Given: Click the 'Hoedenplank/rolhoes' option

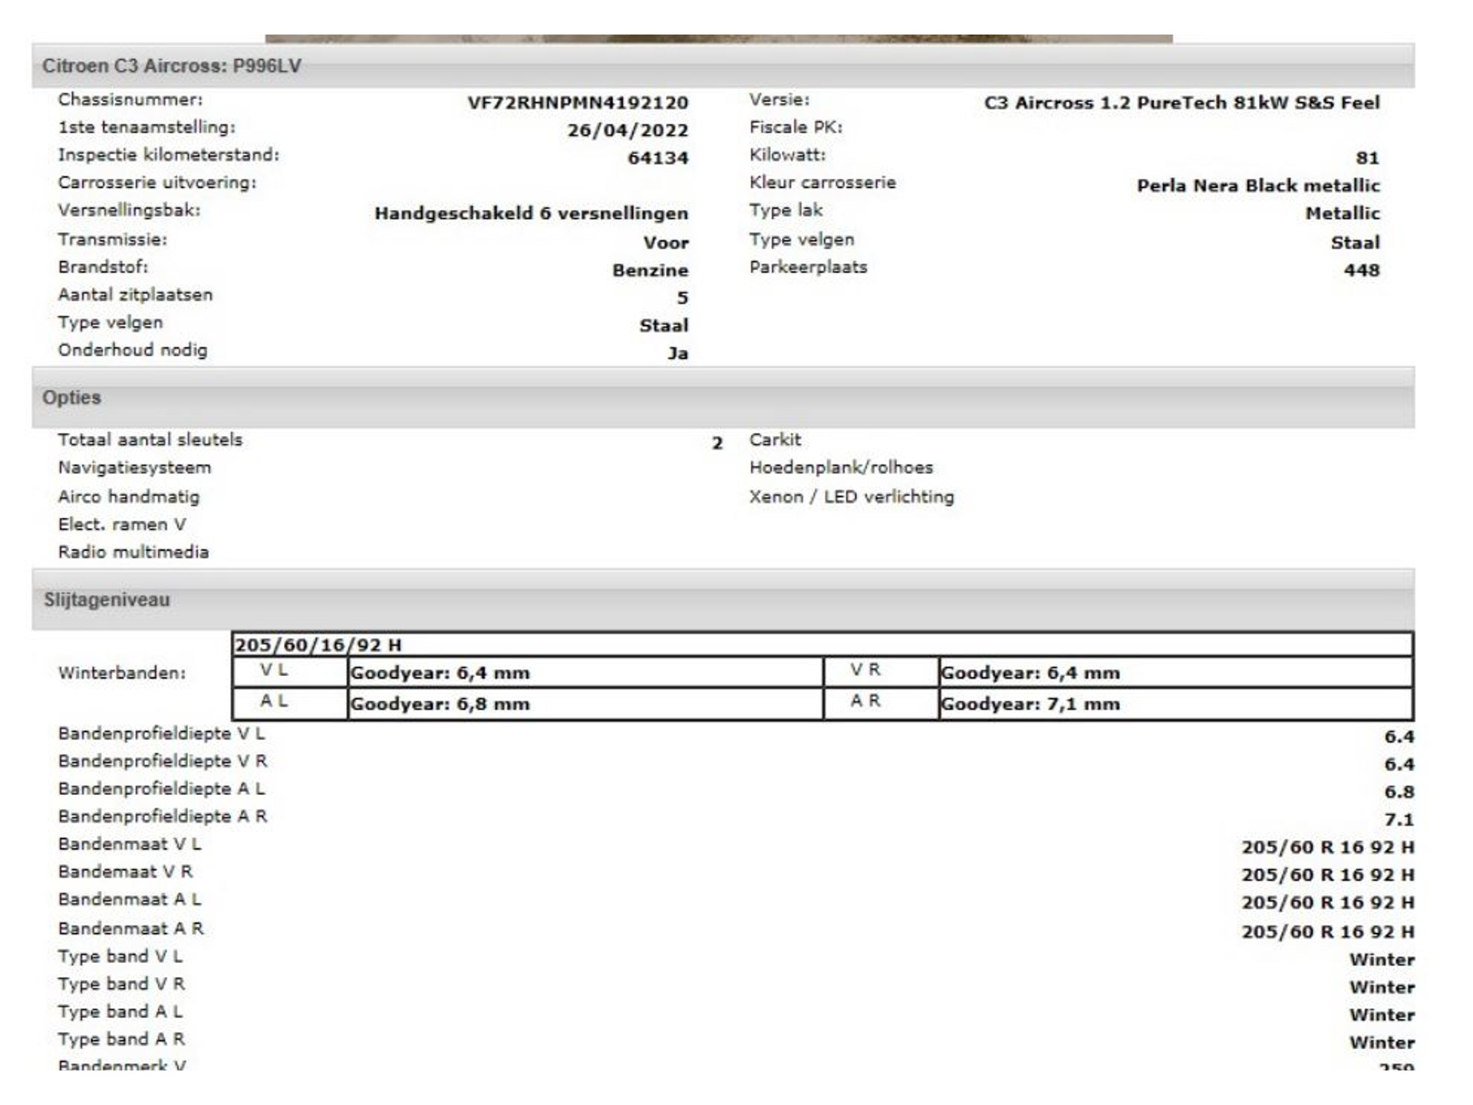Looking at the screenshot, I should coord(841,467).
